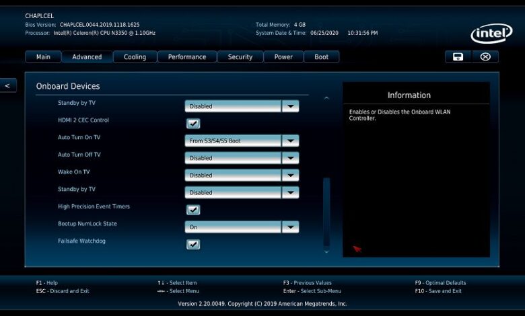The height and width of the screenshot is (316, 525).
Task: Click the F1 - Help hint
Action: (x=47, y=282)
